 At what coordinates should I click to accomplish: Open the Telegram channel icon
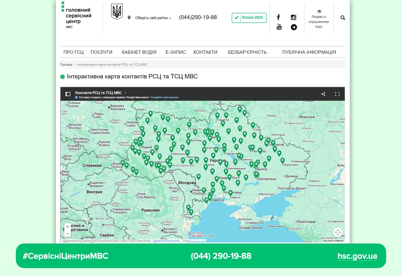point(294,27)
